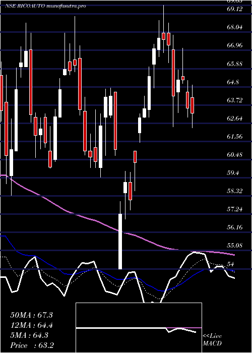Click the 12MA : 64.4 reading
The height and width of the screenshot is (353, 252).
[31, 325]
